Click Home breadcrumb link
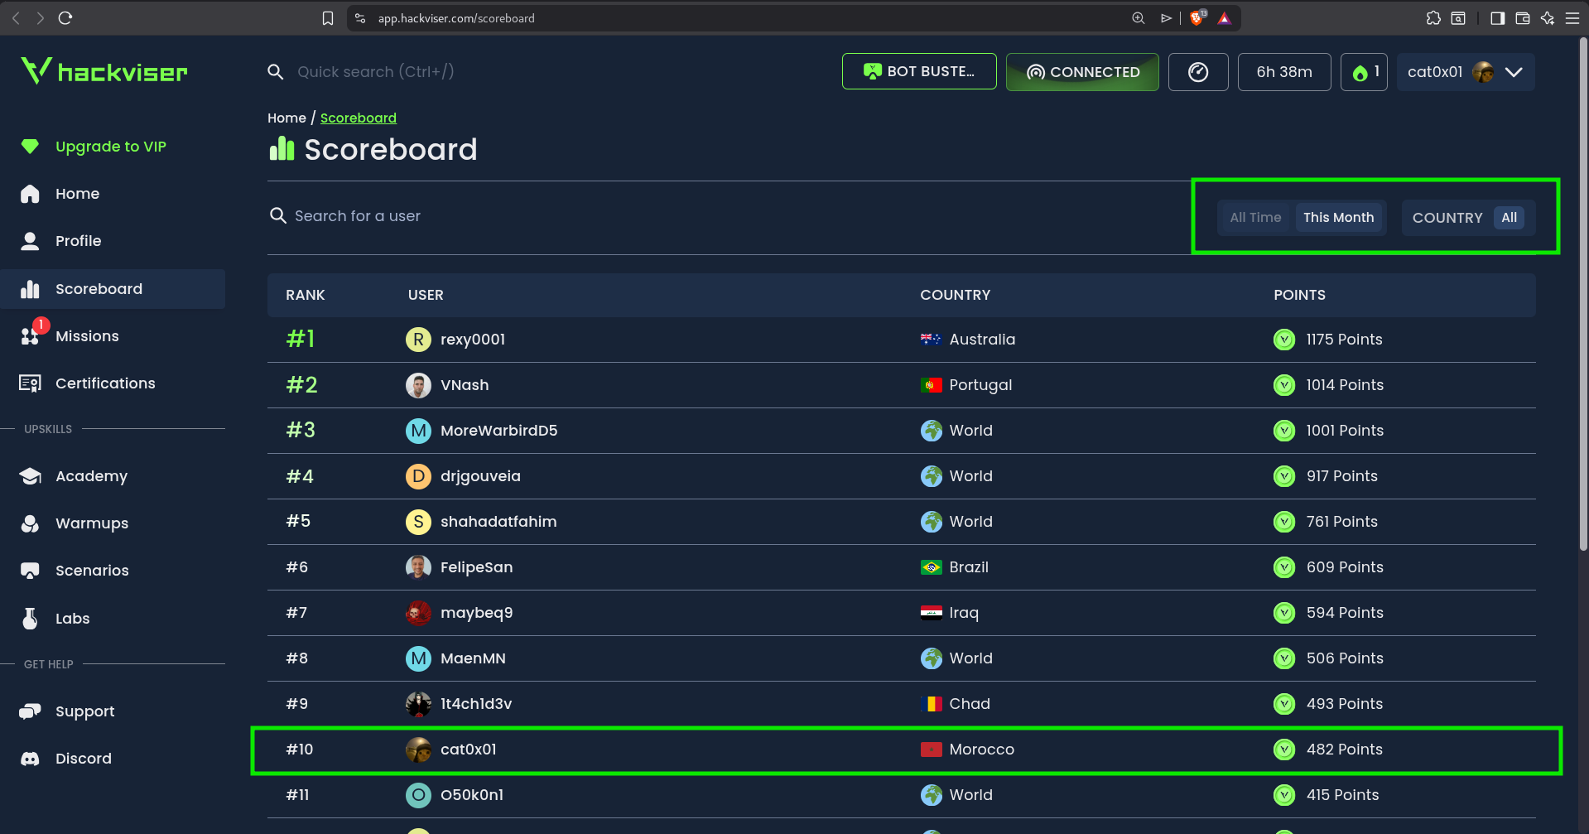This screenshot has width=1589, height=834. click(x=287, y=118)
